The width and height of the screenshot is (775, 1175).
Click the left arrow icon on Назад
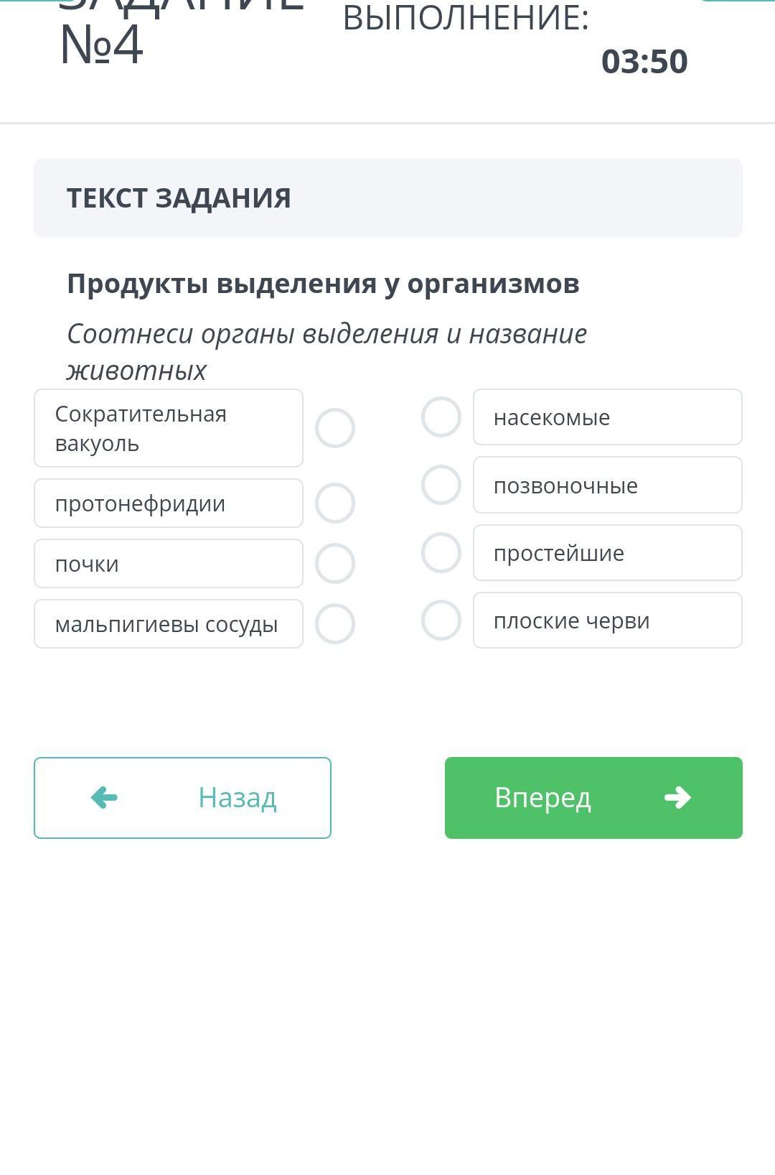105,797
